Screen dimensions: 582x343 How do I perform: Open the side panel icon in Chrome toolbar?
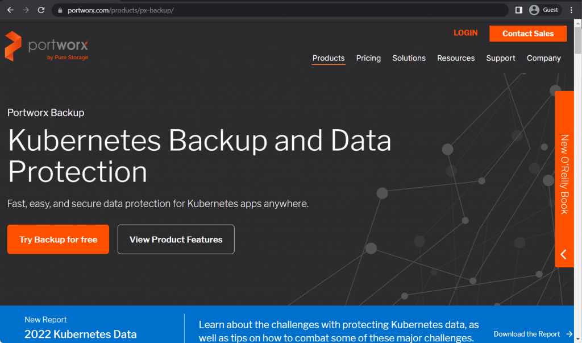click(518, 10)
